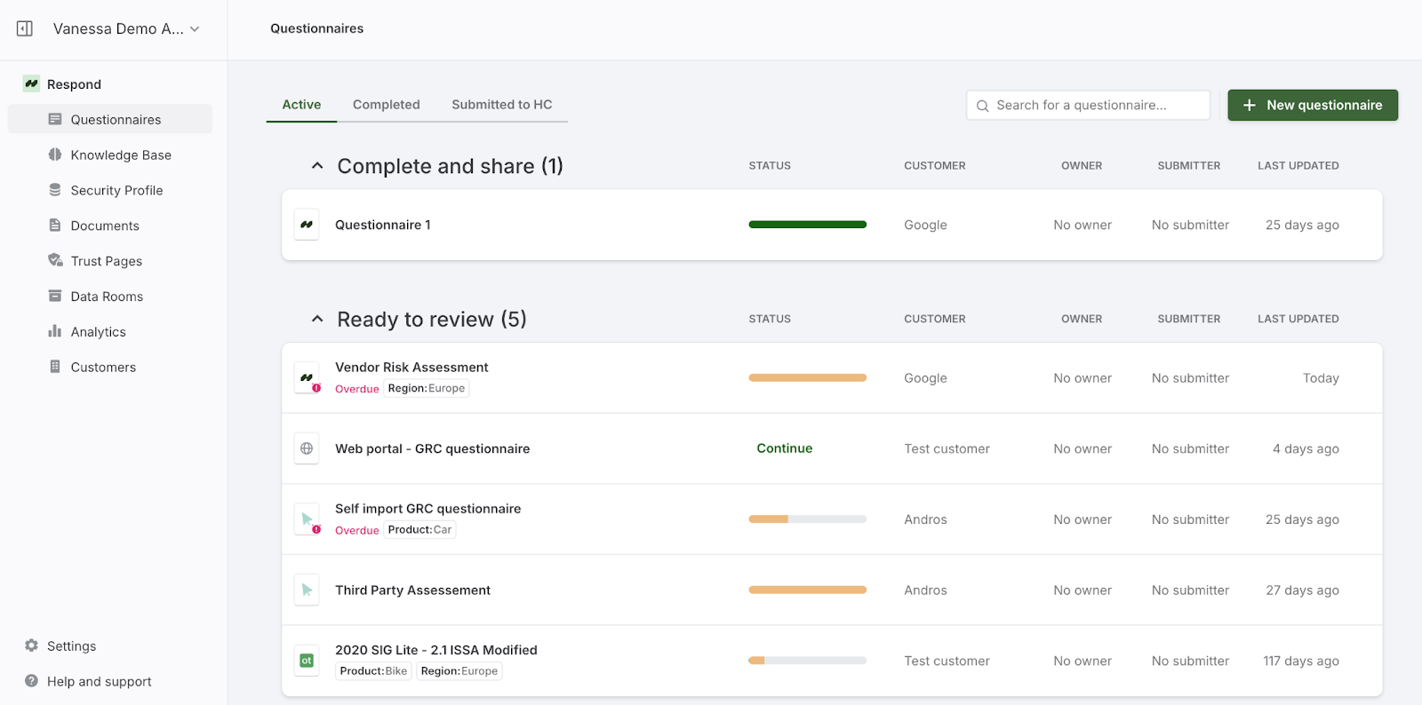Click the Security Profile stack icon
Screen dimensions: 1422x705
pos(55,190)
